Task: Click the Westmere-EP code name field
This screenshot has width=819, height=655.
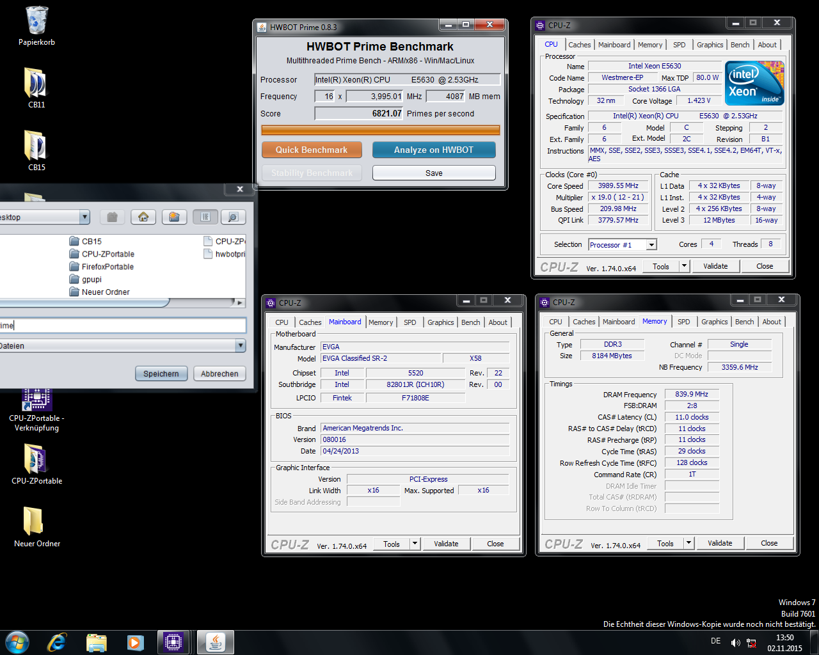Action: (623, 77)
